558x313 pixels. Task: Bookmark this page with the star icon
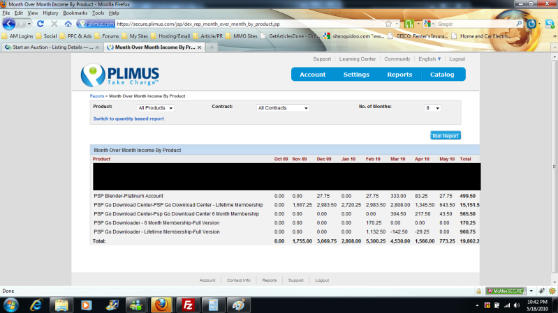[388, 24]
